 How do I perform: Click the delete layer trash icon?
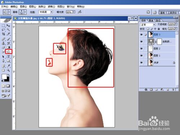click(173, 90)
